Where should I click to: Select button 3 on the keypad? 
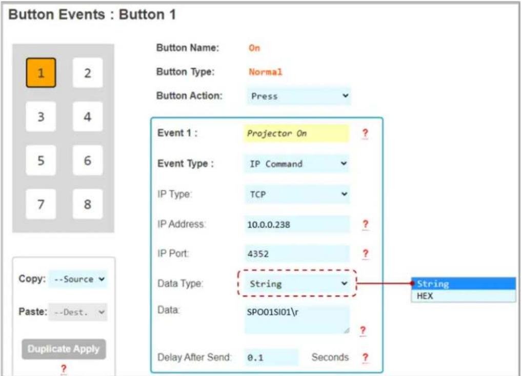pyautogui.click(x=41, y=117)
